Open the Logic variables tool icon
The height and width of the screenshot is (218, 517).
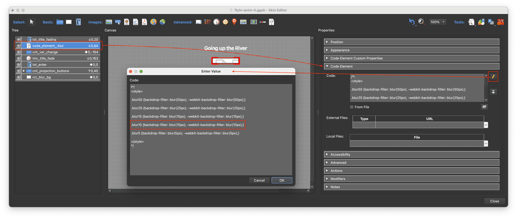(500, 22)
